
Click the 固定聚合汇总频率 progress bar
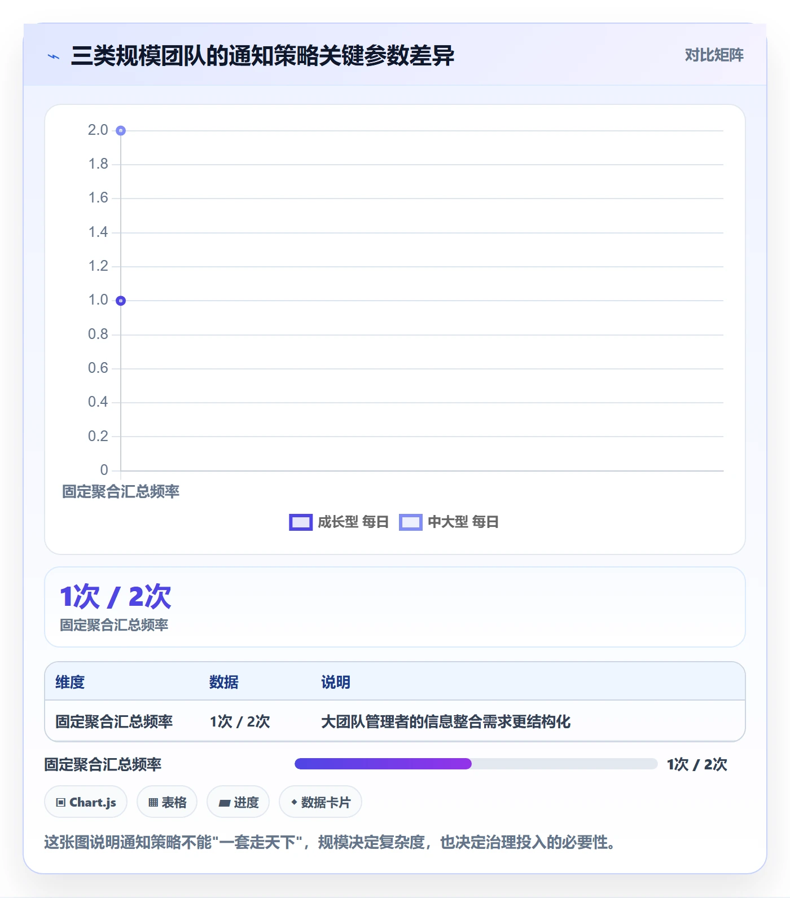point(476,764)
